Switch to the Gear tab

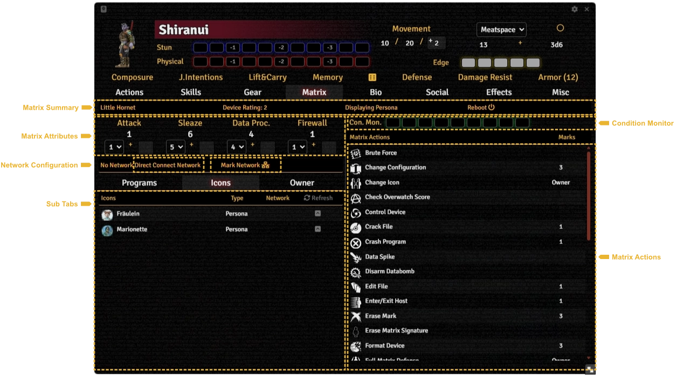coord(252,92)
